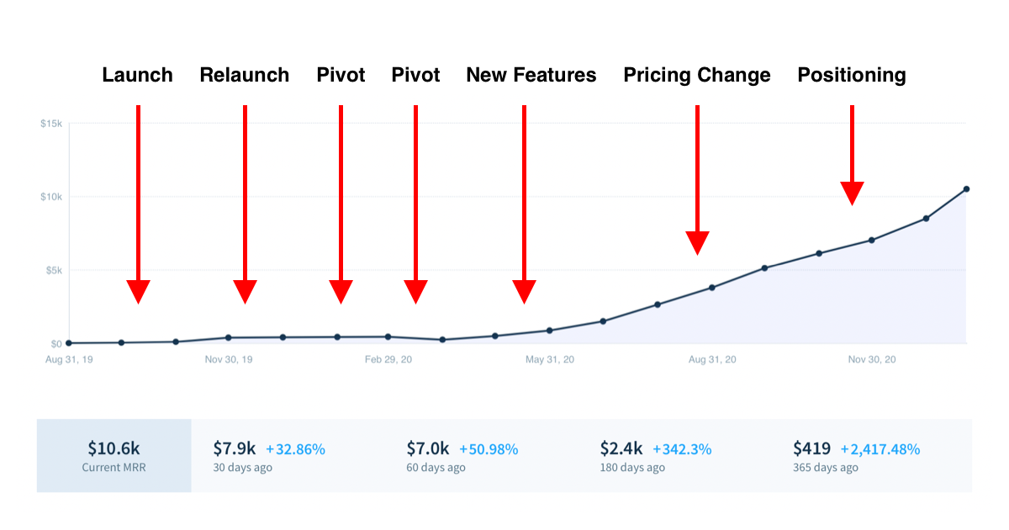The width and height of the screenshot is (1009, 530).
Task: Click the Relaunch annotation label
Action: (x=244, y=75)
